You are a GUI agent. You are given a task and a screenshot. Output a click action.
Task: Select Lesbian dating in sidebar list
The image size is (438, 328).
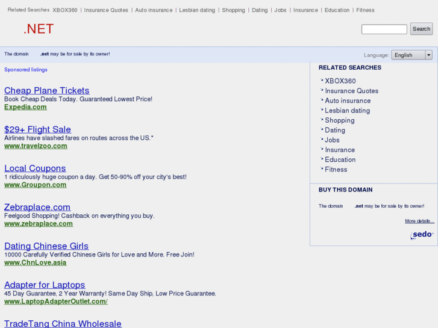point(347,111)
